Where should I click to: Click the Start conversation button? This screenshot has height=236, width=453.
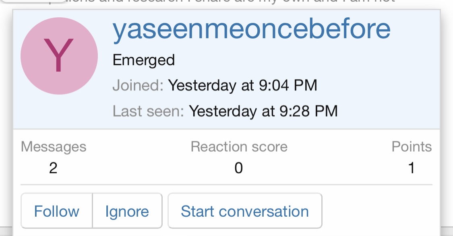click(x=245, y=211)
